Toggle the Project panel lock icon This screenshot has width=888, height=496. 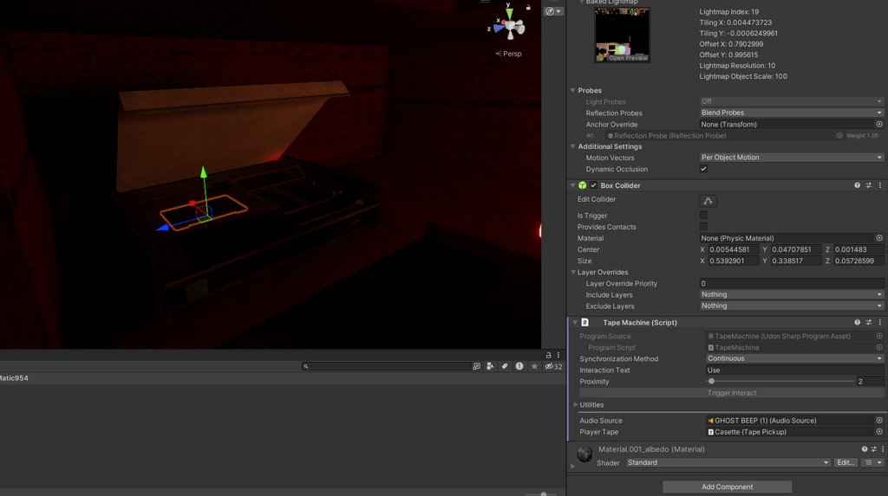click(x=548, y=355)
